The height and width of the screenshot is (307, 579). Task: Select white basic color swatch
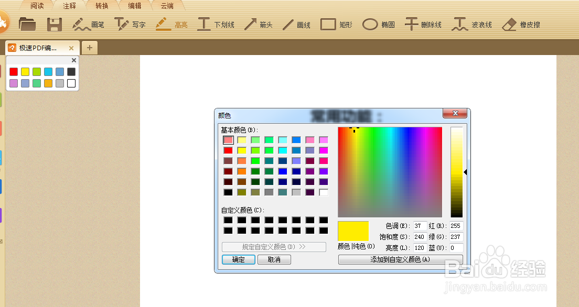pyautogui.click(x=324, y=192)
